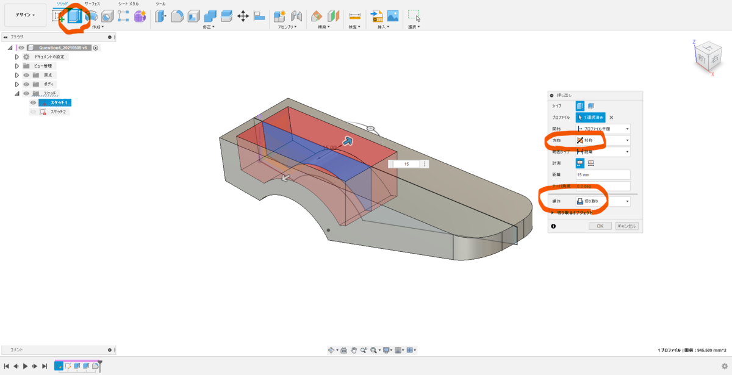This screenshot has width=732, height=375.
Task: Show スケッチ2 via its eye icon
Action: (x=33, y=112)
